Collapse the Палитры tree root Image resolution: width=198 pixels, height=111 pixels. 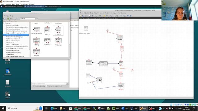pos(4,23)
